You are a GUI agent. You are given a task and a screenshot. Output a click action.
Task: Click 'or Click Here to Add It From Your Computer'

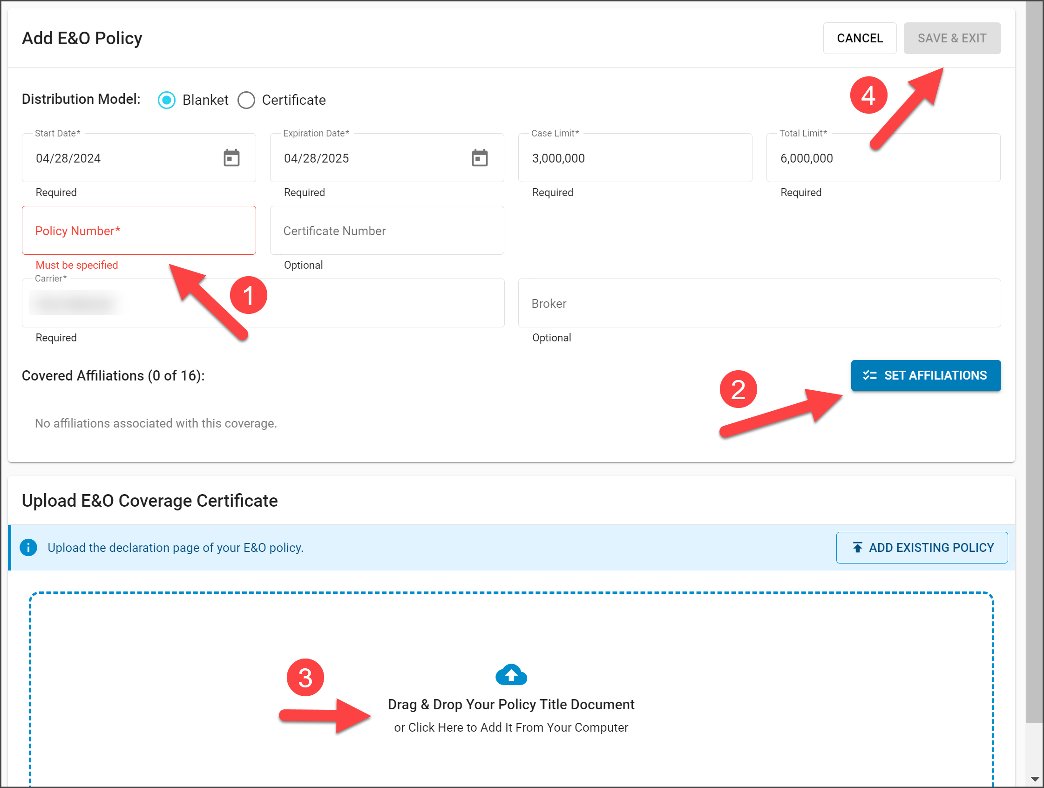511,727
